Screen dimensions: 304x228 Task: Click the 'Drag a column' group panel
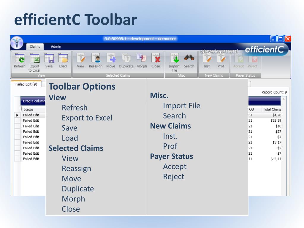pos(33,101)
